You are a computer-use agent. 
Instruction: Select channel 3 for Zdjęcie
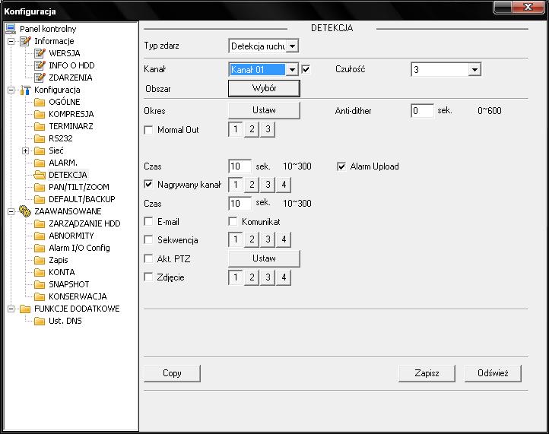[268, 277]
